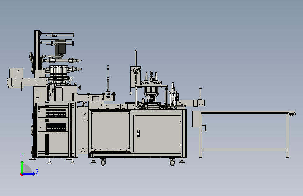Click the "Y" axis label
This screenshot has width=303, height=196.
22,157
